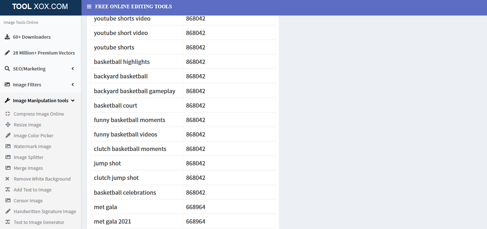The image size is (487, 229).
Task: Click the image icon beside Watermark Image
Action: pyautogui.click(x=8, y=146)
